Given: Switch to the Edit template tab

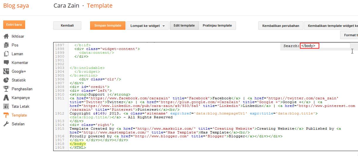Looking at the screenshot, I should [184, 25].
